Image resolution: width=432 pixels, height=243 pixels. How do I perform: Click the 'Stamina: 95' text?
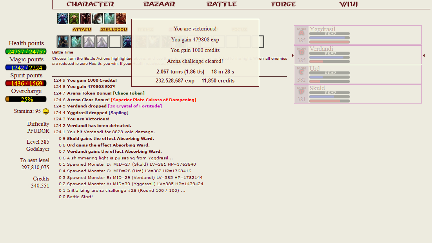coord(27,111)
